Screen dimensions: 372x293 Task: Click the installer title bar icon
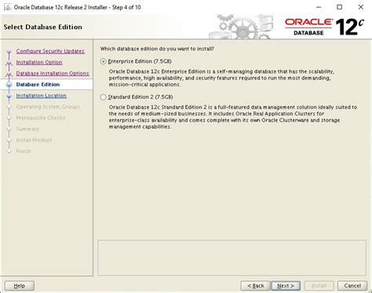[x=7, y=7]
